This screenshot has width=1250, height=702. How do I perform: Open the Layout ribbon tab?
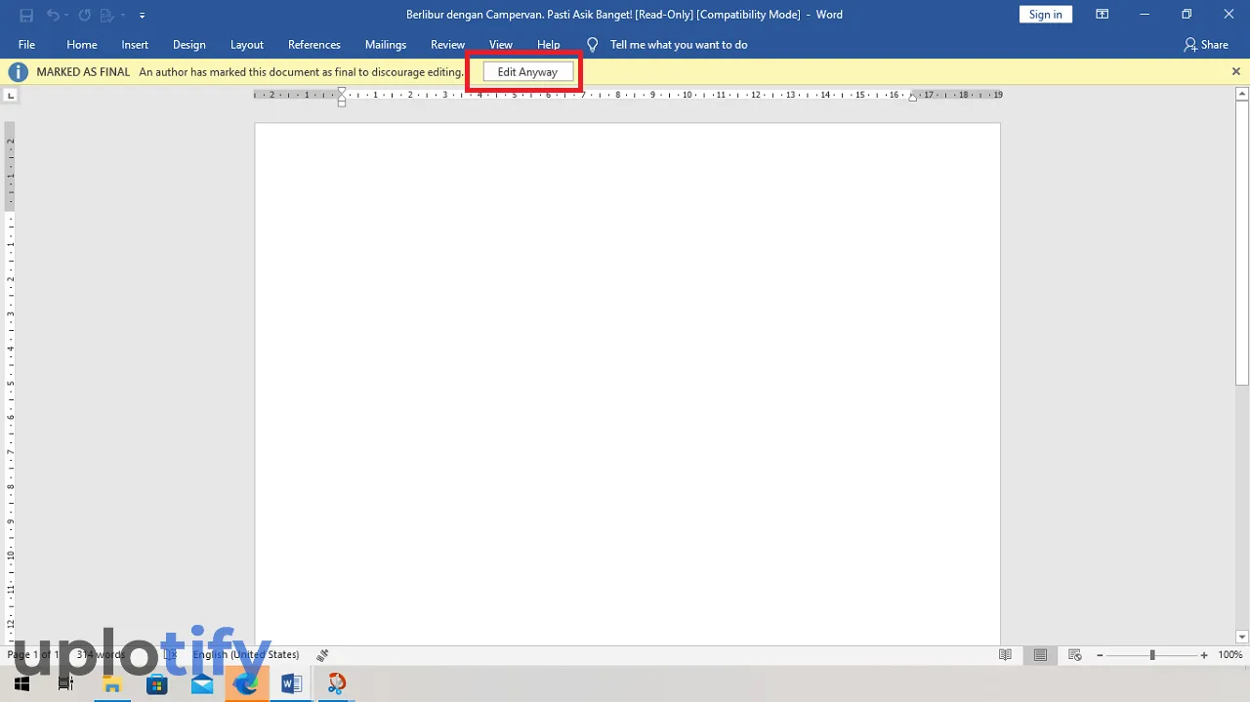(x=247, y=45)
